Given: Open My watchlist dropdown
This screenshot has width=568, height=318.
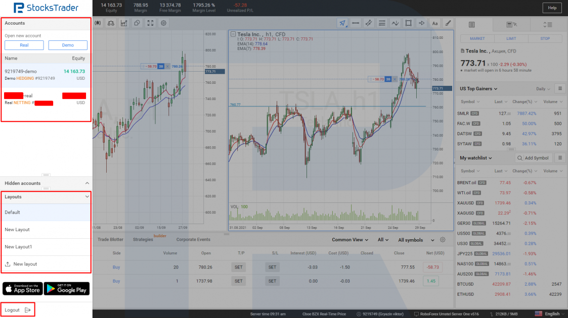Looking at the screenshot, I should 475,158.
